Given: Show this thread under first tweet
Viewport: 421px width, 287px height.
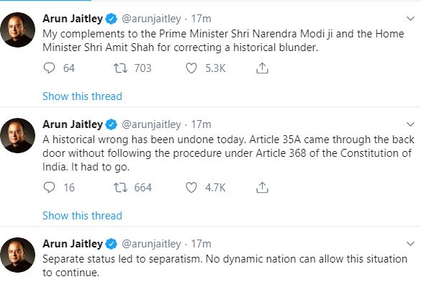Looking at the screenshot, I should 82,96.
